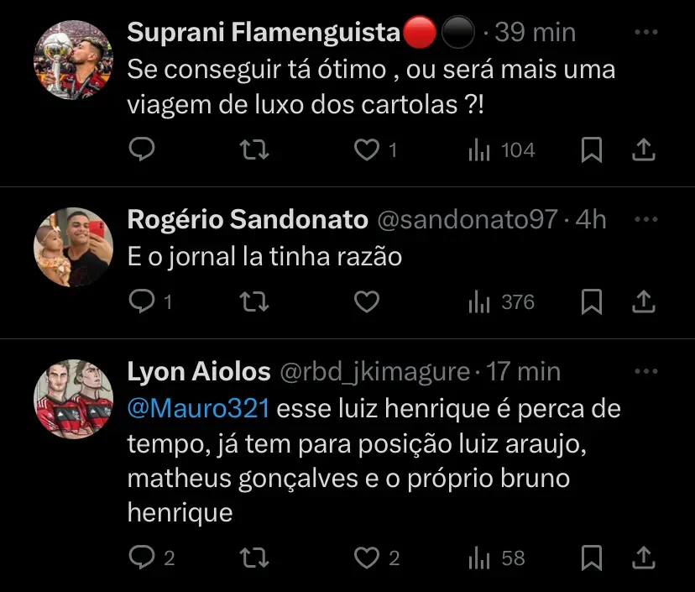Like Rogério Sandonato's tweet
Screen dimensions: 695x592
[366, 301]
